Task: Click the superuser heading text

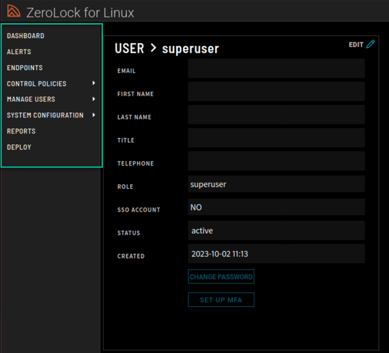Action: point(191,49)
